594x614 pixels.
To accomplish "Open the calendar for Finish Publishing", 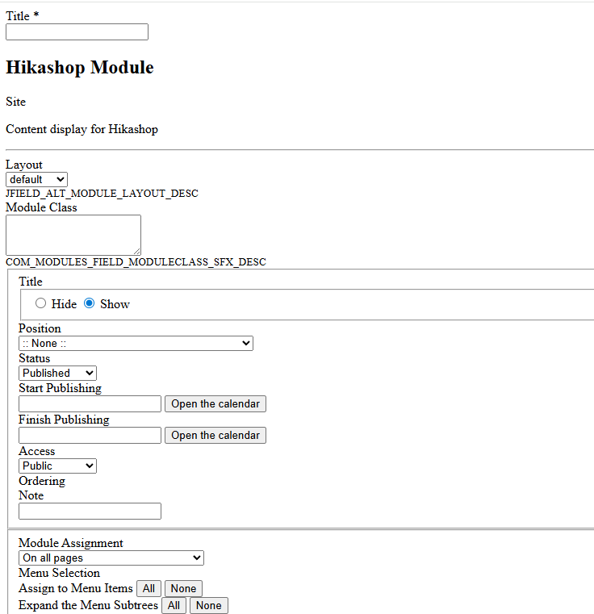I will tap(215, 435).
